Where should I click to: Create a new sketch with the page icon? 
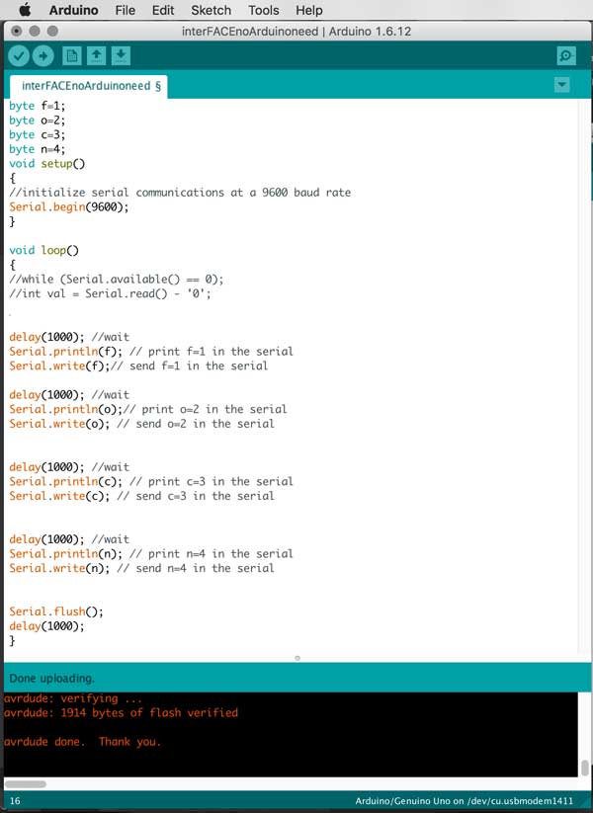coord(71,56)
